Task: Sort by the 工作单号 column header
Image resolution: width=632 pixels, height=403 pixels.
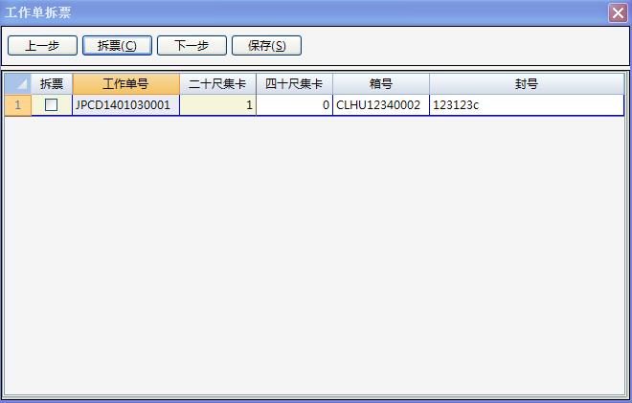Action: click(125, 84)
